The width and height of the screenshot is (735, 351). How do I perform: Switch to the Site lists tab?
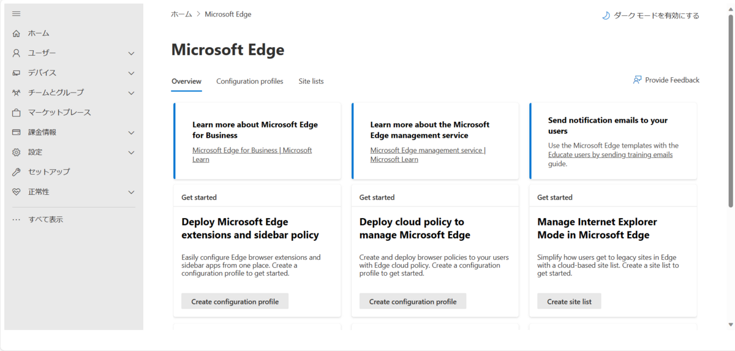point(311,81)
